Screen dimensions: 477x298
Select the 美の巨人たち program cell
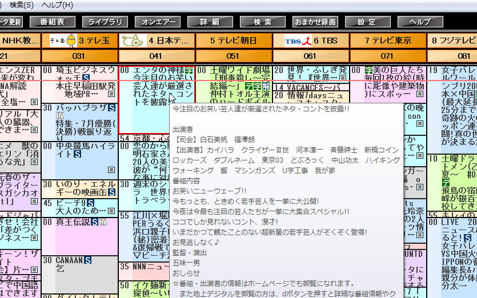click(388, 84)
